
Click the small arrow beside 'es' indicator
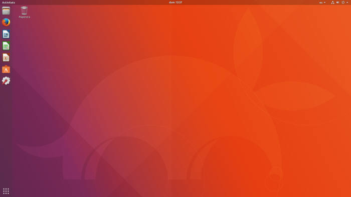point(324,2)
